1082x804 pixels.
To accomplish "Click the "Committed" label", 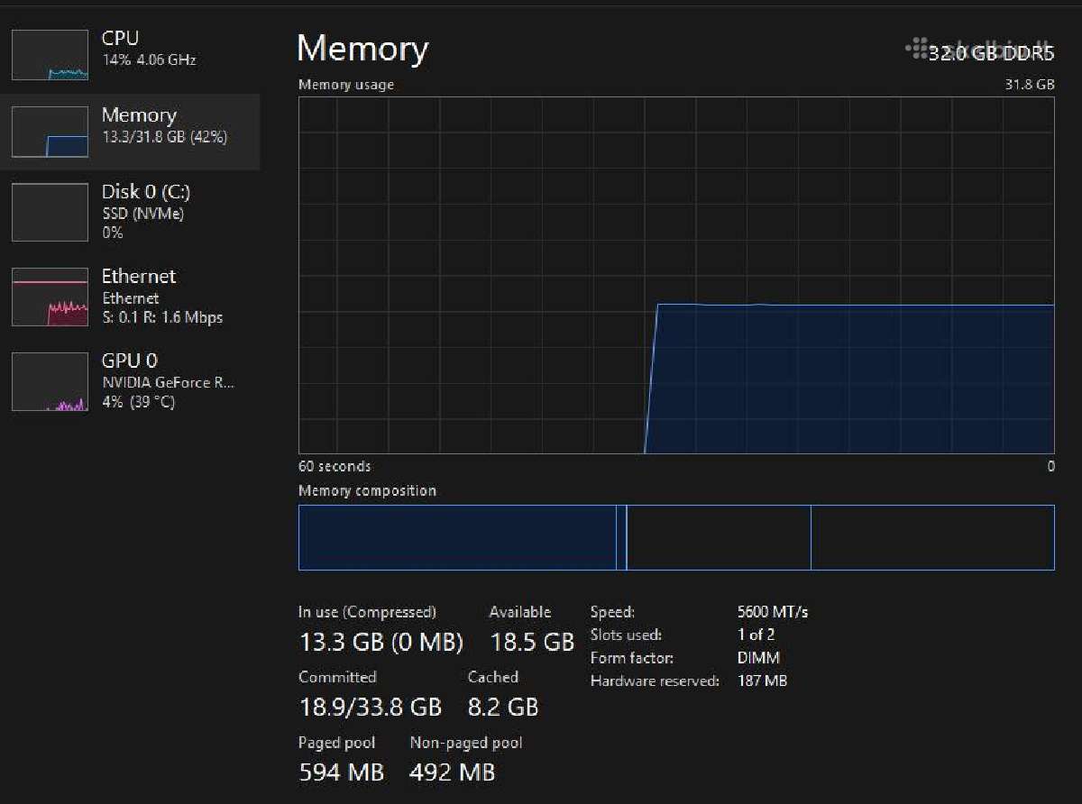I will 337,677.
